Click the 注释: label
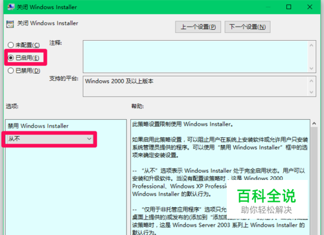Viewport: 324px width, 235px height. [x=56, y=43]
